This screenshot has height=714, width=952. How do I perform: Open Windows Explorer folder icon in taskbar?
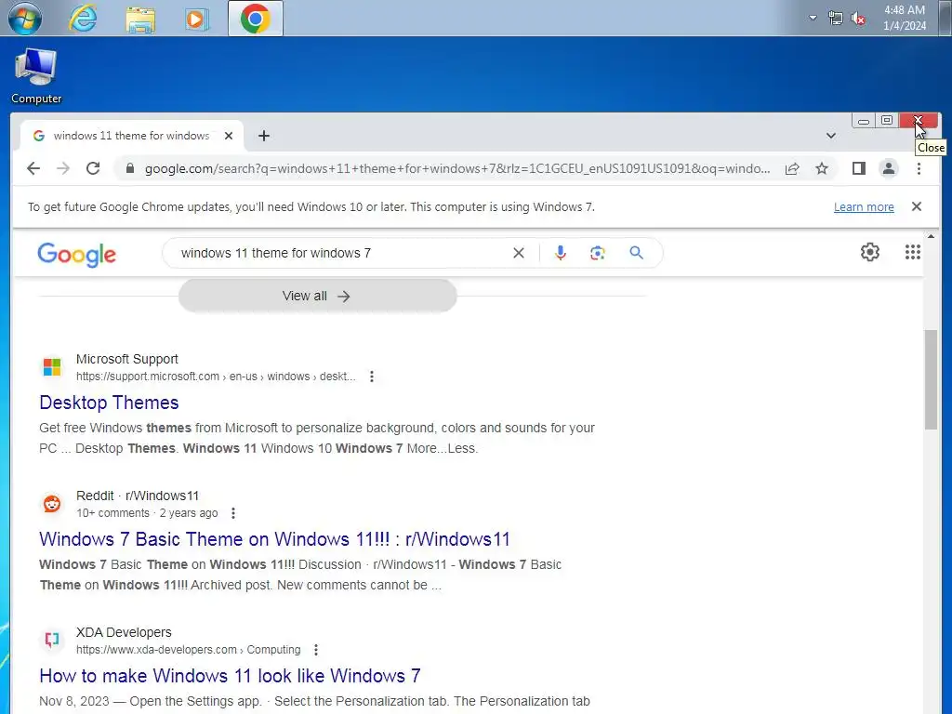(140, 19)
